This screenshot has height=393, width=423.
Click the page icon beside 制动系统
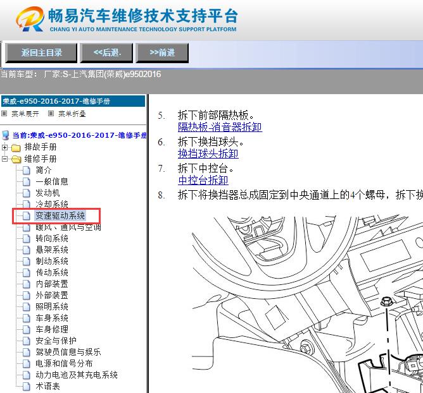(26, 262)
